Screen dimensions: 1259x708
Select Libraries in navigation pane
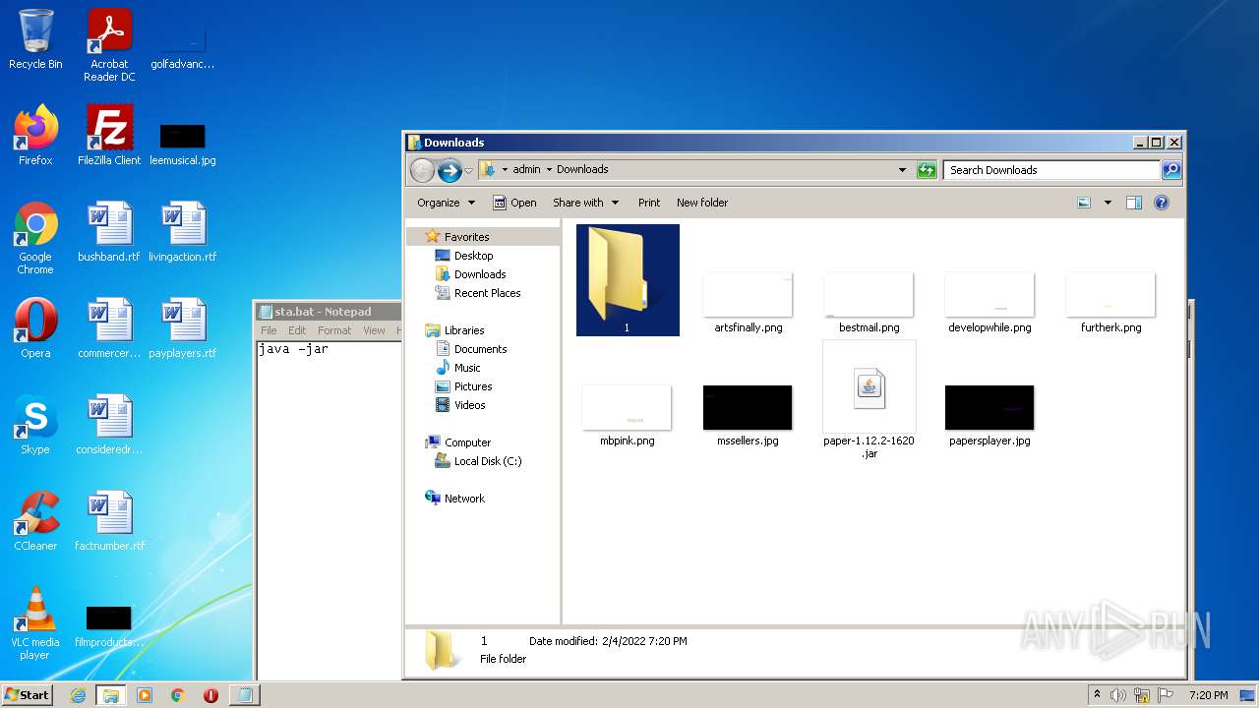coord(464,330)
